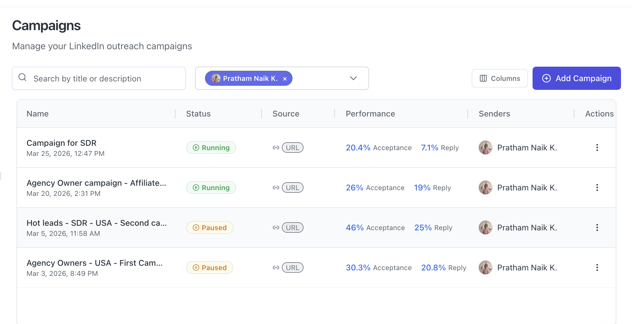Click the search magnifier icon
The height and width of the screenshot is (324, 632).
(22, 77)
